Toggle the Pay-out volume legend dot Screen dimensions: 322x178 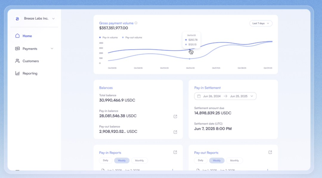pos(123,37)
